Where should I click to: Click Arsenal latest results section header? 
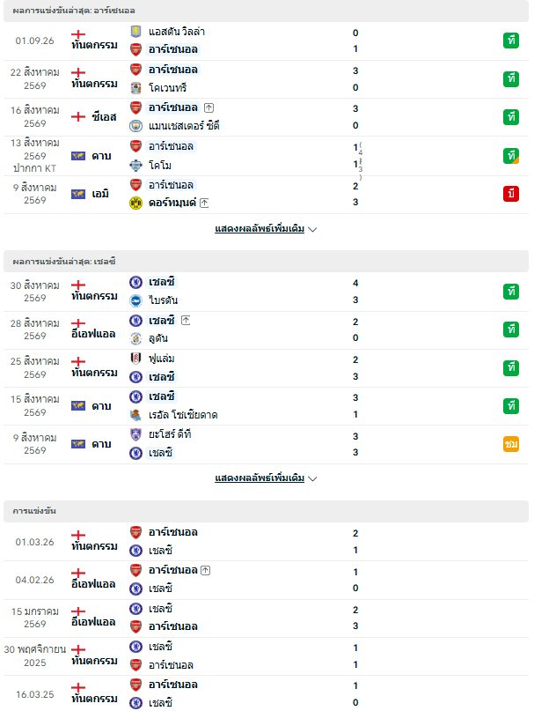point(266,11)
